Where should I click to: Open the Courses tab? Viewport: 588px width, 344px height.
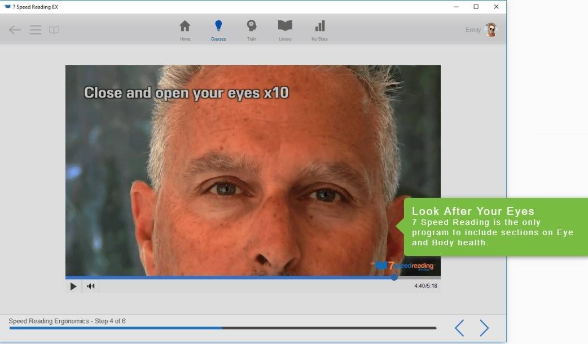tap(218, 30)
